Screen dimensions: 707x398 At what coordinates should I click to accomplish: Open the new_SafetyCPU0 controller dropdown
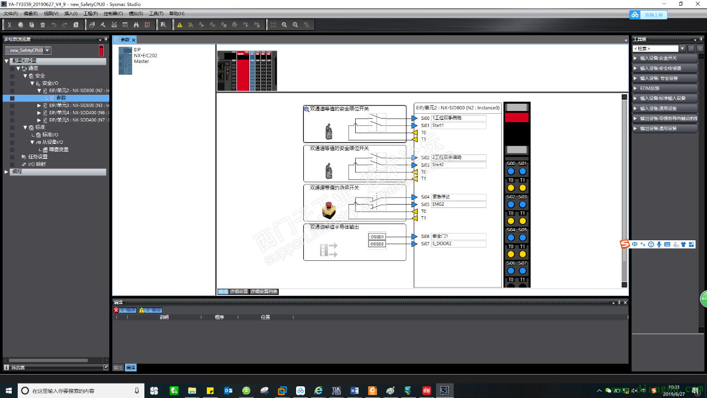pos(47,50)
